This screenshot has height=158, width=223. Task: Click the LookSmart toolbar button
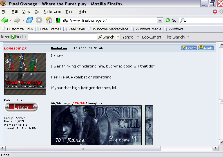pyautogui.click(x=151, y=37)
